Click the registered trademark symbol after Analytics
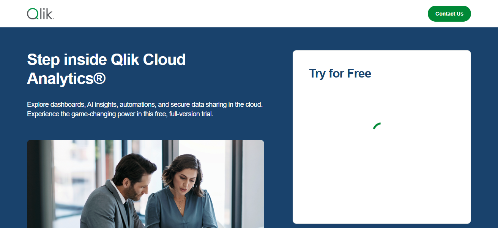 [99, 78]
